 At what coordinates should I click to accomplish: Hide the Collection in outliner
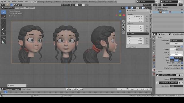click(182, 10)
